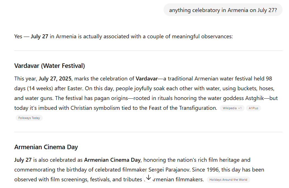Viewport: 289px width, 188px height.
Task: Open the Wikipedia source citation chip
Action: (232, 108)
